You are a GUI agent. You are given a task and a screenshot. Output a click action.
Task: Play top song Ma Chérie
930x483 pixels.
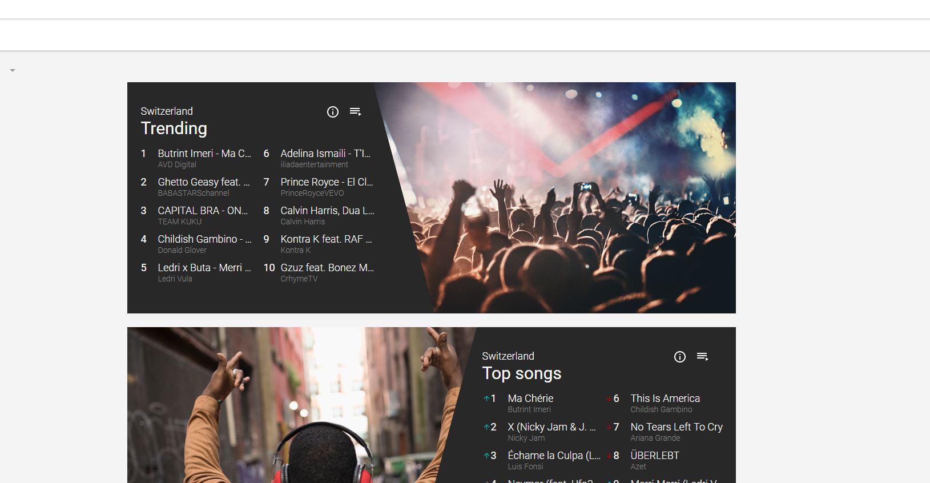click(530, 399)
